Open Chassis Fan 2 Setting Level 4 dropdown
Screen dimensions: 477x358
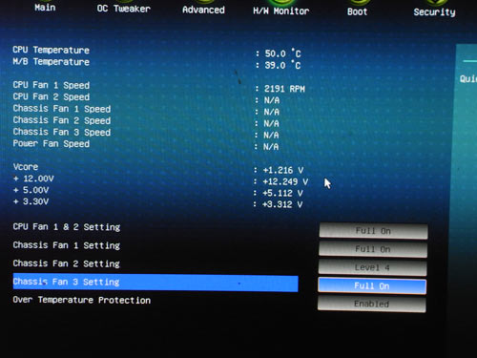372,267
